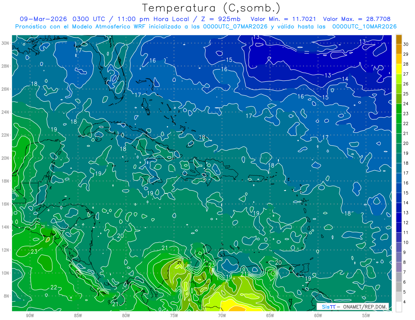Image resolution: width=415 pixels, height=320 pixels.
Task: Click the 'ONAMET/REP.DOM.' credit label
Action: click(364, 307)
